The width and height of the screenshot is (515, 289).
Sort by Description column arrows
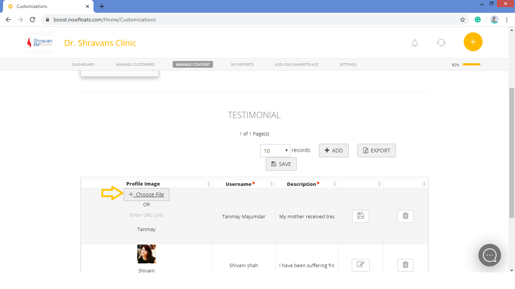(x=335, y=184)
